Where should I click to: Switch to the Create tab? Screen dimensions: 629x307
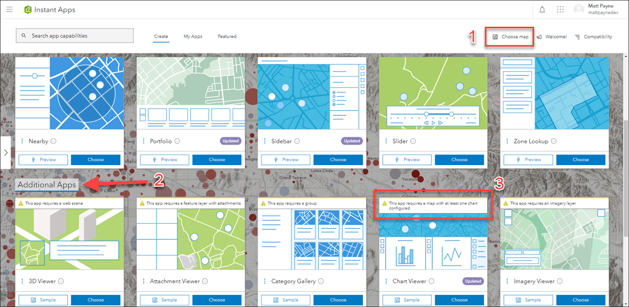point(161,37)
